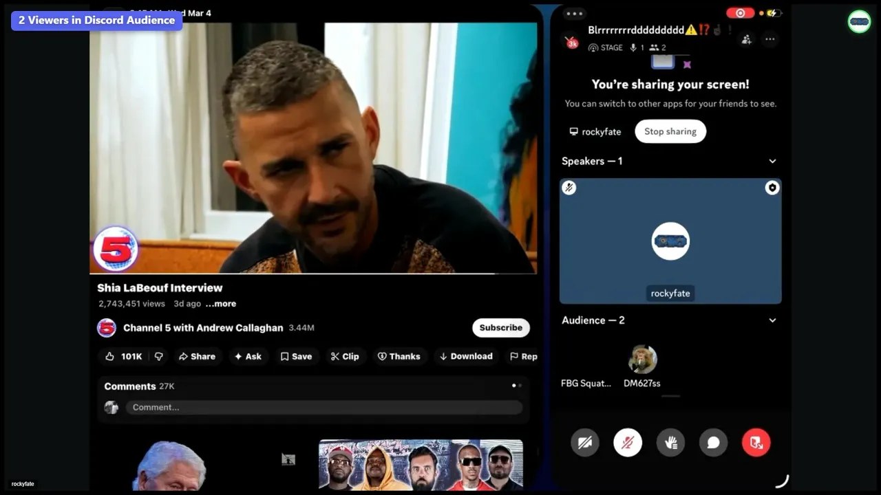Toggle microphone mute in stage controls
This screenshot has height=495, width=881.
pos(628,443)
